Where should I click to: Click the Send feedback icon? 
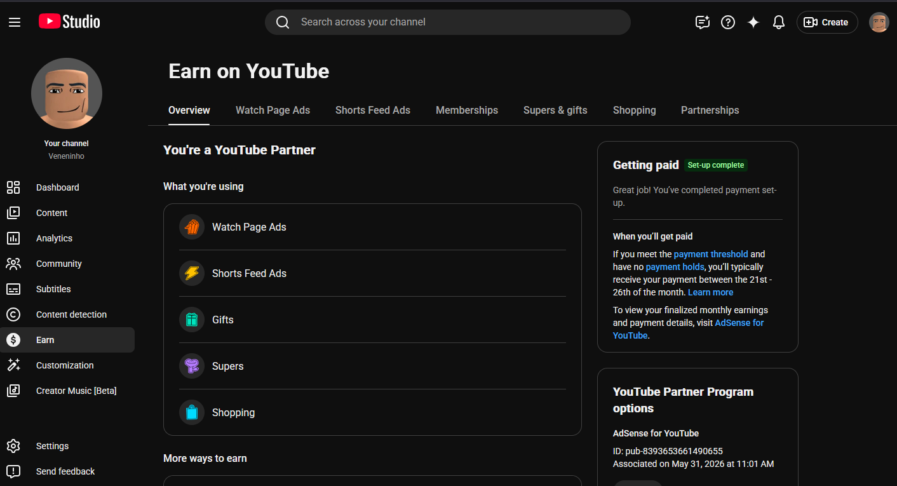13,471
